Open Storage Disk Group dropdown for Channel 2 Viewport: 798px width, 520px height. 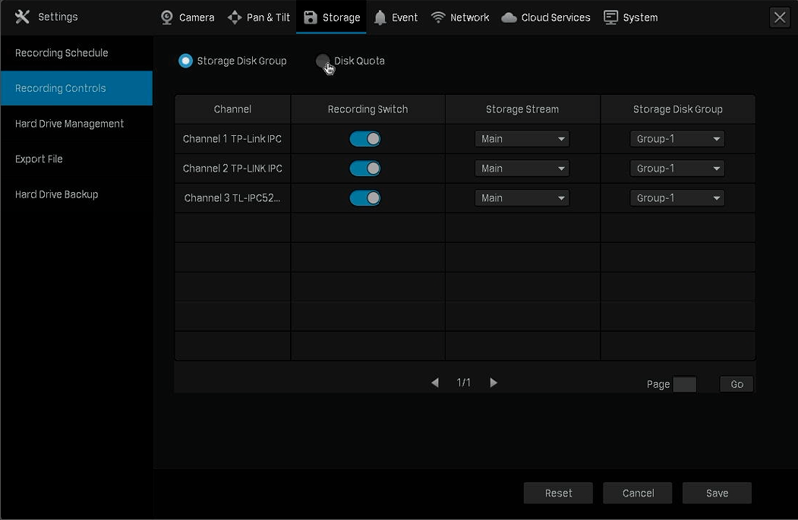point(677,169)
